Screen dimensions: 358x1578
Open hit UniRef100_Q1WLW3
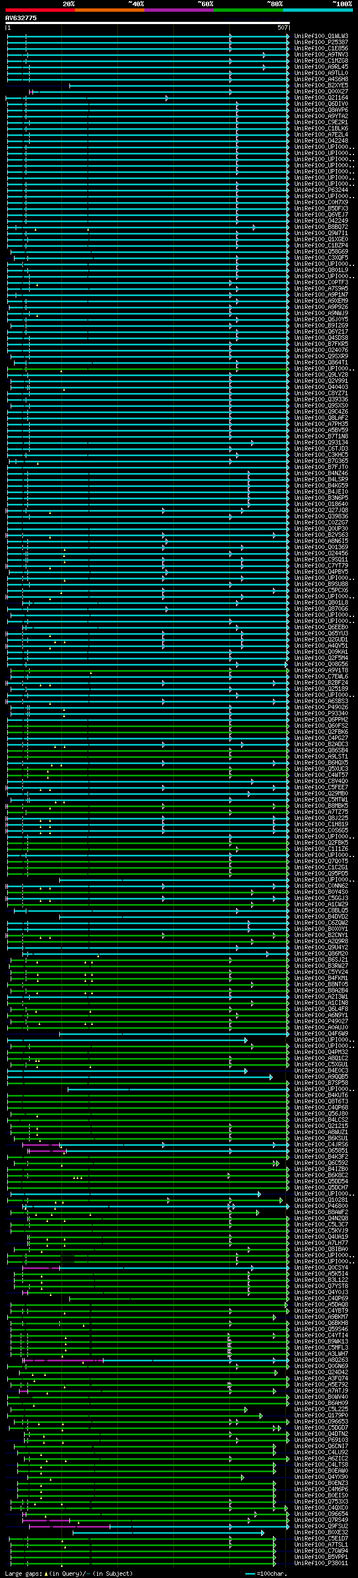click(x=321, y=36)
